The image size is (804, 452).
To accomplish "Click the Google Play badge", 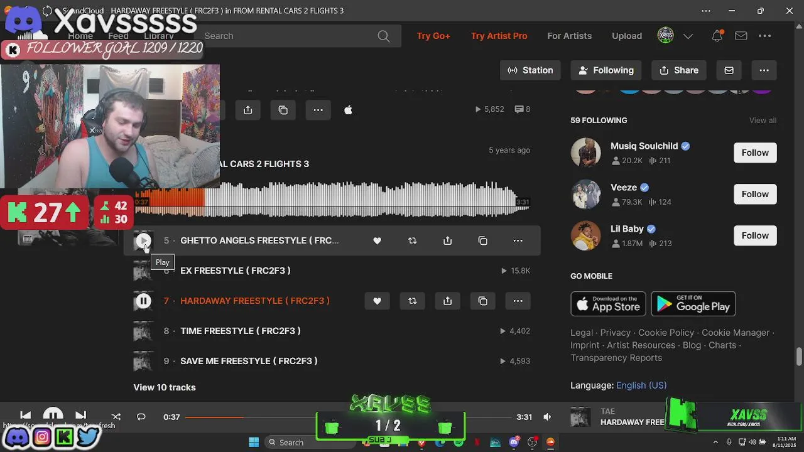I will pyautogui.click(x=693, y=304).
